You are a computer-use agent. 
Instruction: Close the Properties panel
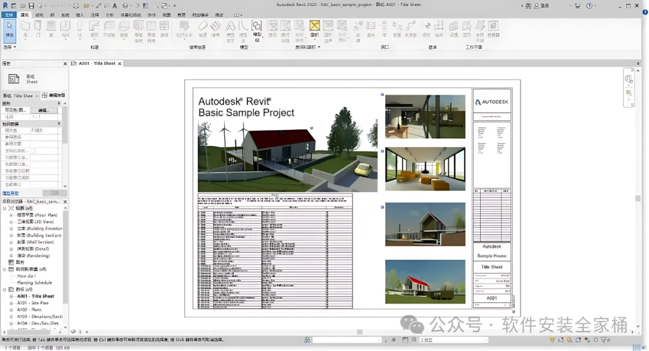click(65, 64)
